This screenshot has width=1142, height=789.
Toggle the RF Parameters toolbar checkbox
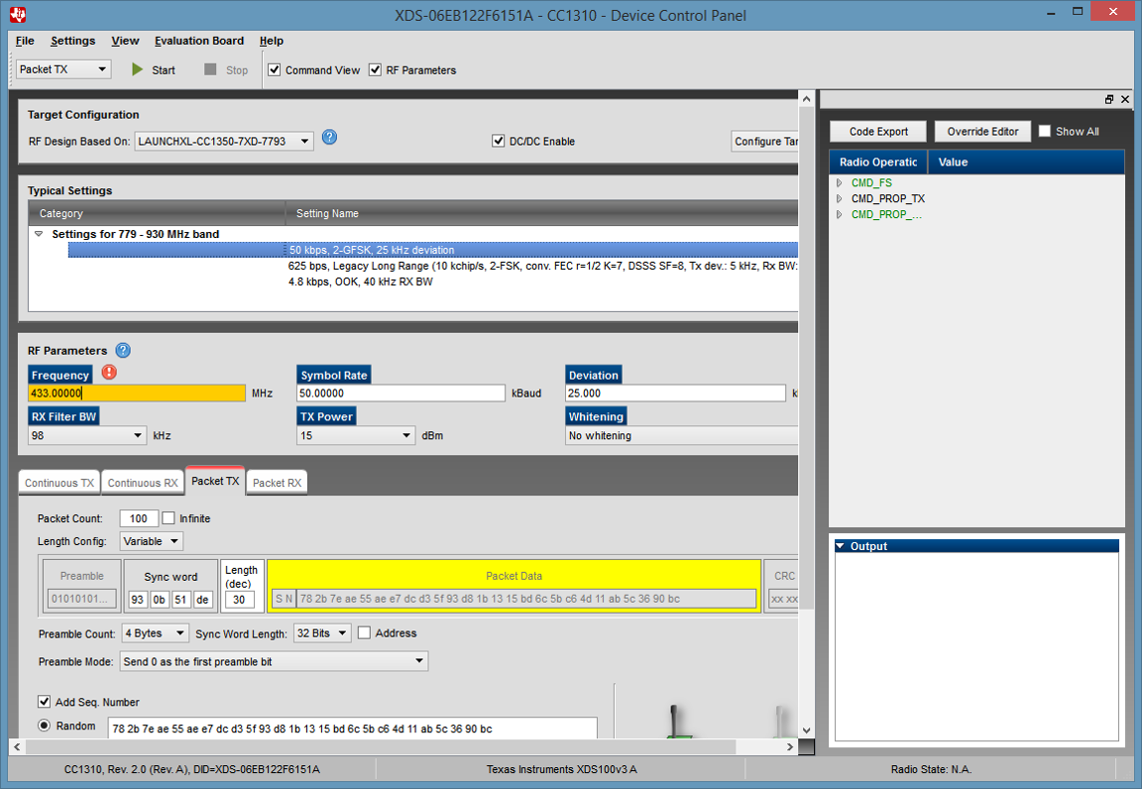point(375,70)
